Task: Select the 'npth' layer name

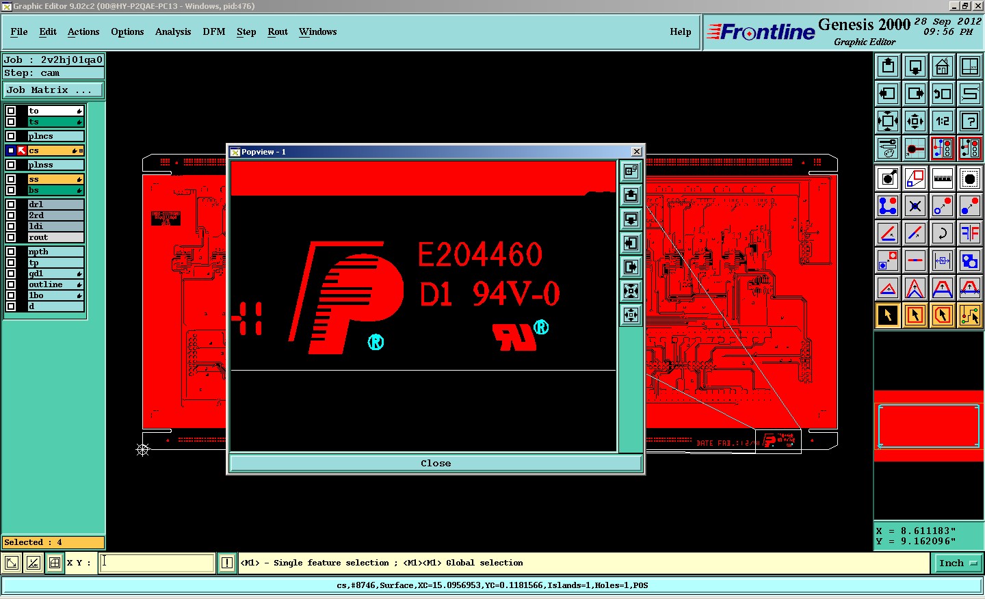Action: pyautogui.click(x=55, y=252)
